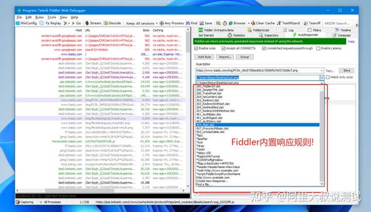
Task: Click the comment bubble toolbar icon
Action: point(41,23)
